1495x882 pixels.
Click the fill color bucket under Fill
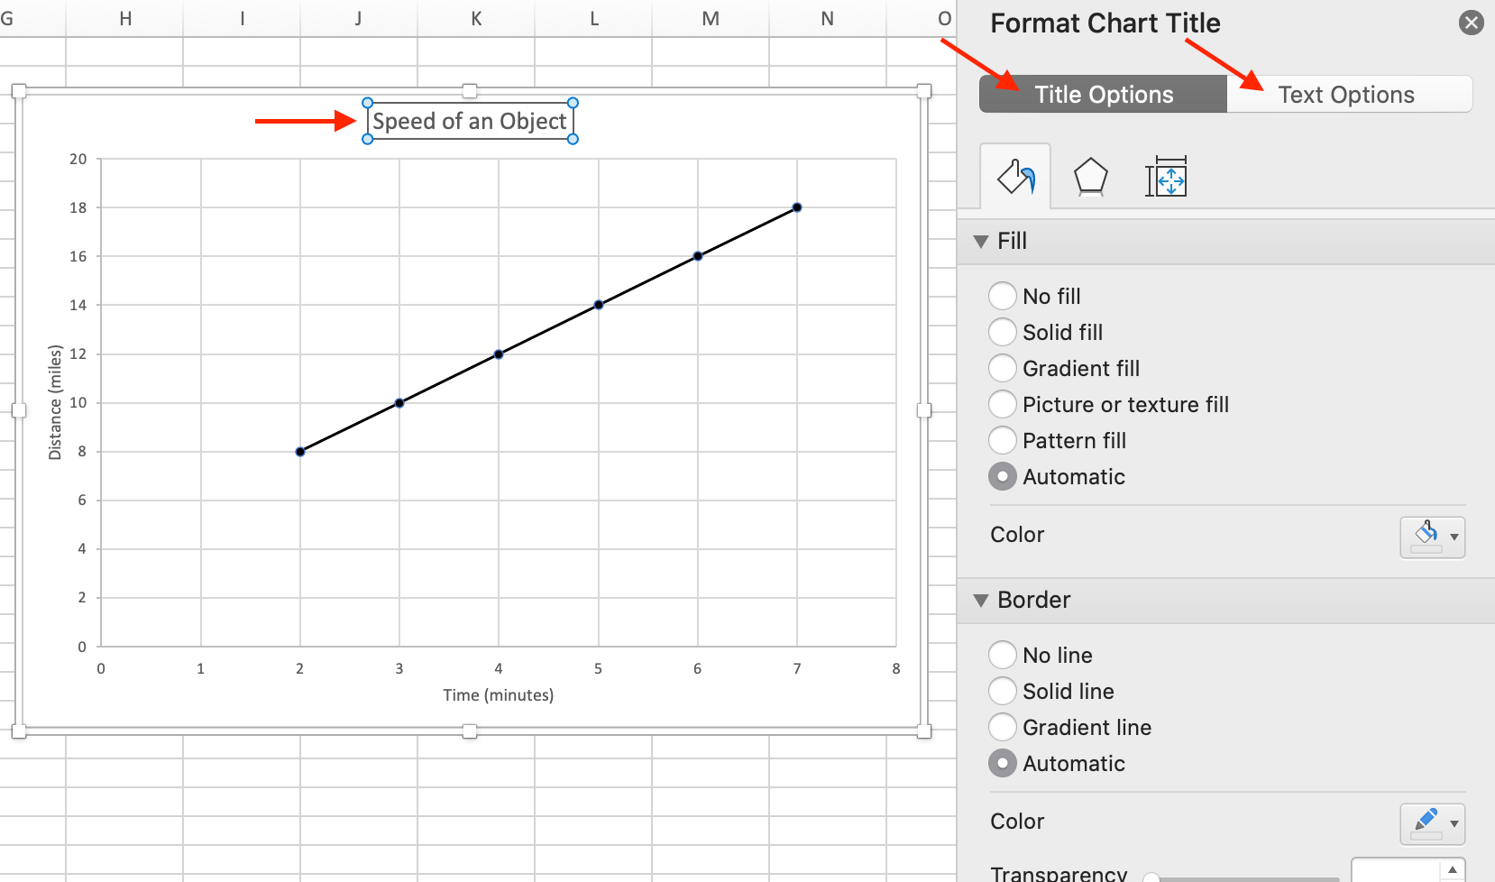(1427, 536)
